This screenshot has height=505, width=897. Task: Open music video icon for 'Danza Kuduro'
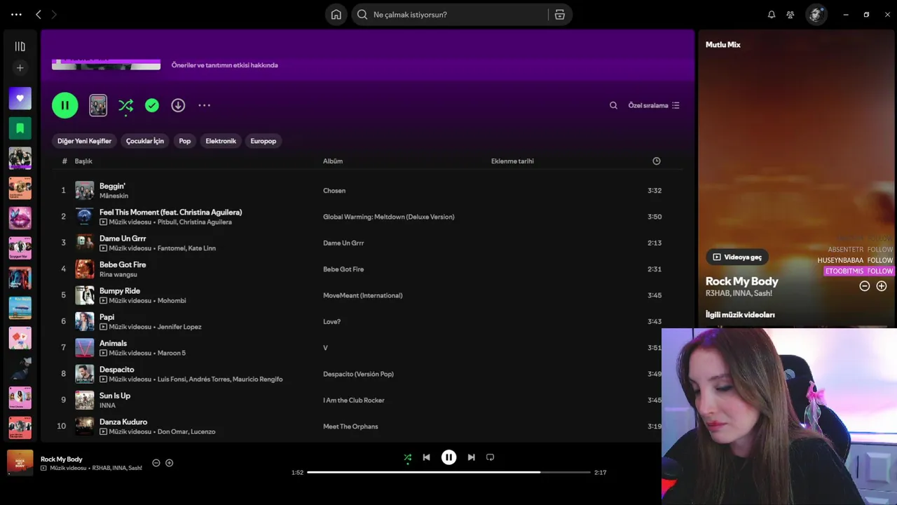point(103,431)
